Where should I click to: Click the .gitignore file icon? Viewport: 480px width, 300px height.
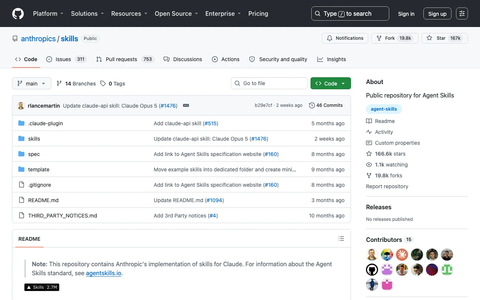(x=21, y=185)
